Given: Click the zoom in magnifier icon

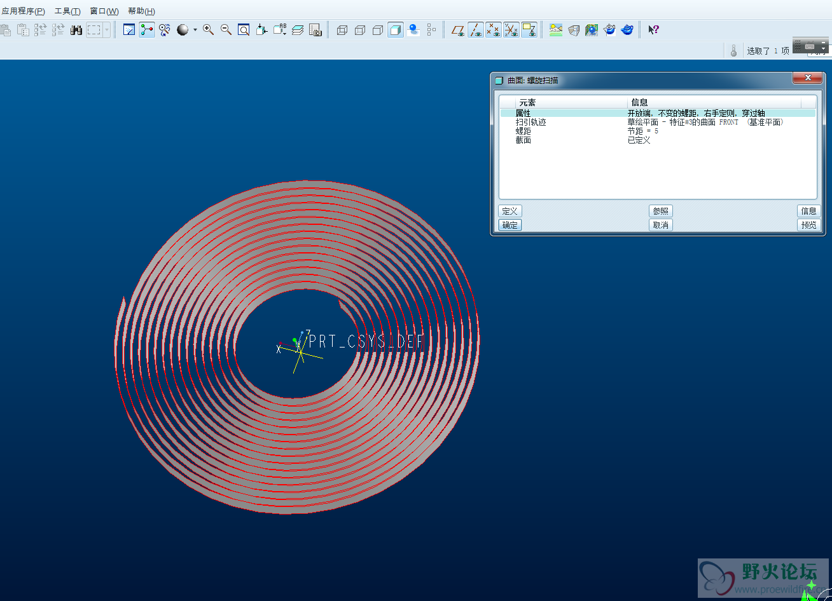Looking at the screenshot, I should (208, 30).
